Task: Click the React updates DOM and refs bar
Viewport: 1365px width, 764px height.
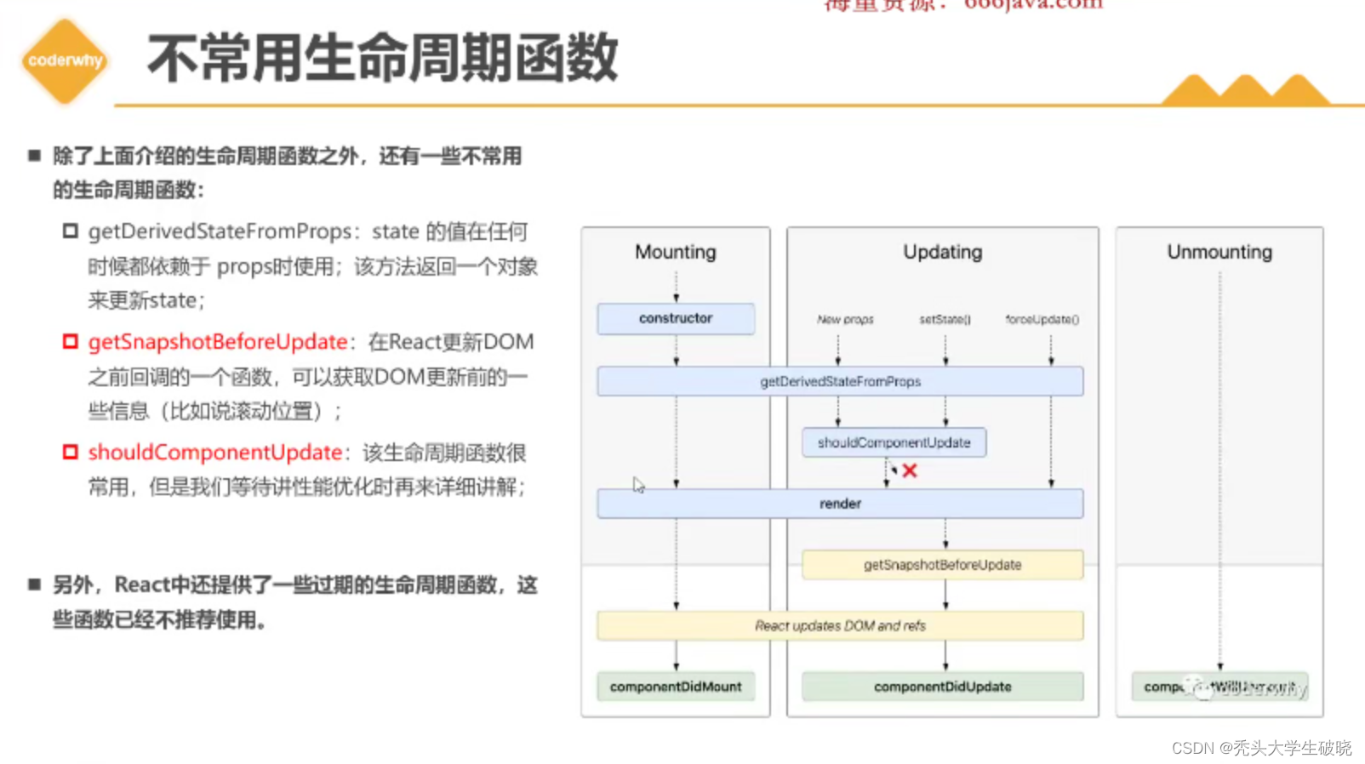Action: coord(840,626)
